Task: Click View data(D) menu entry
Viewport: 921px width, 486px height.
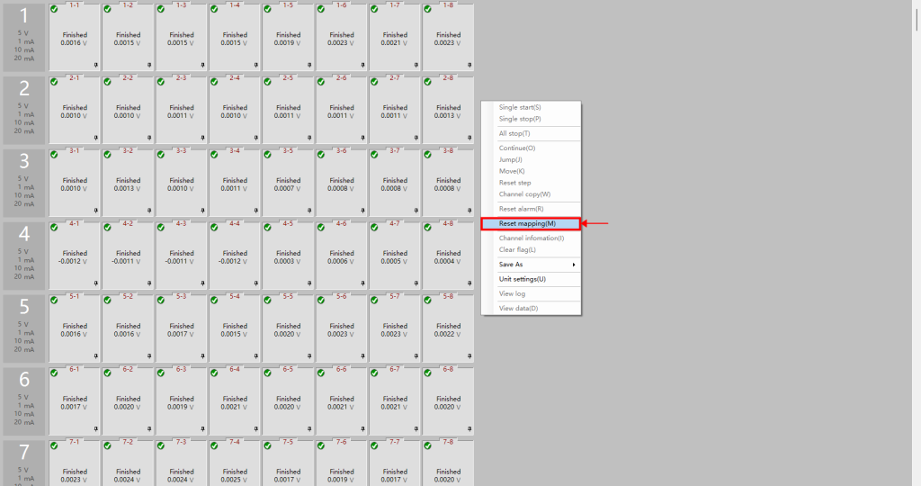Action: 519,308
